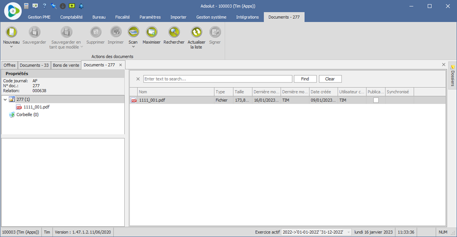Close the Documents - 277 tab
The height and width of the screenshot is (237, 457).
[120, 65]
